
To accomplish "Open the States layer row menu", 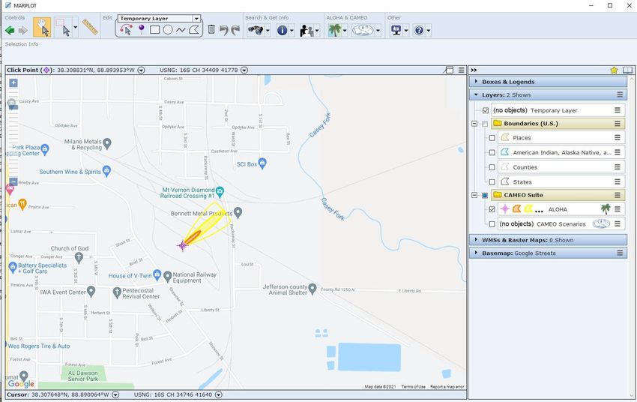I will [x=617, y=181].
